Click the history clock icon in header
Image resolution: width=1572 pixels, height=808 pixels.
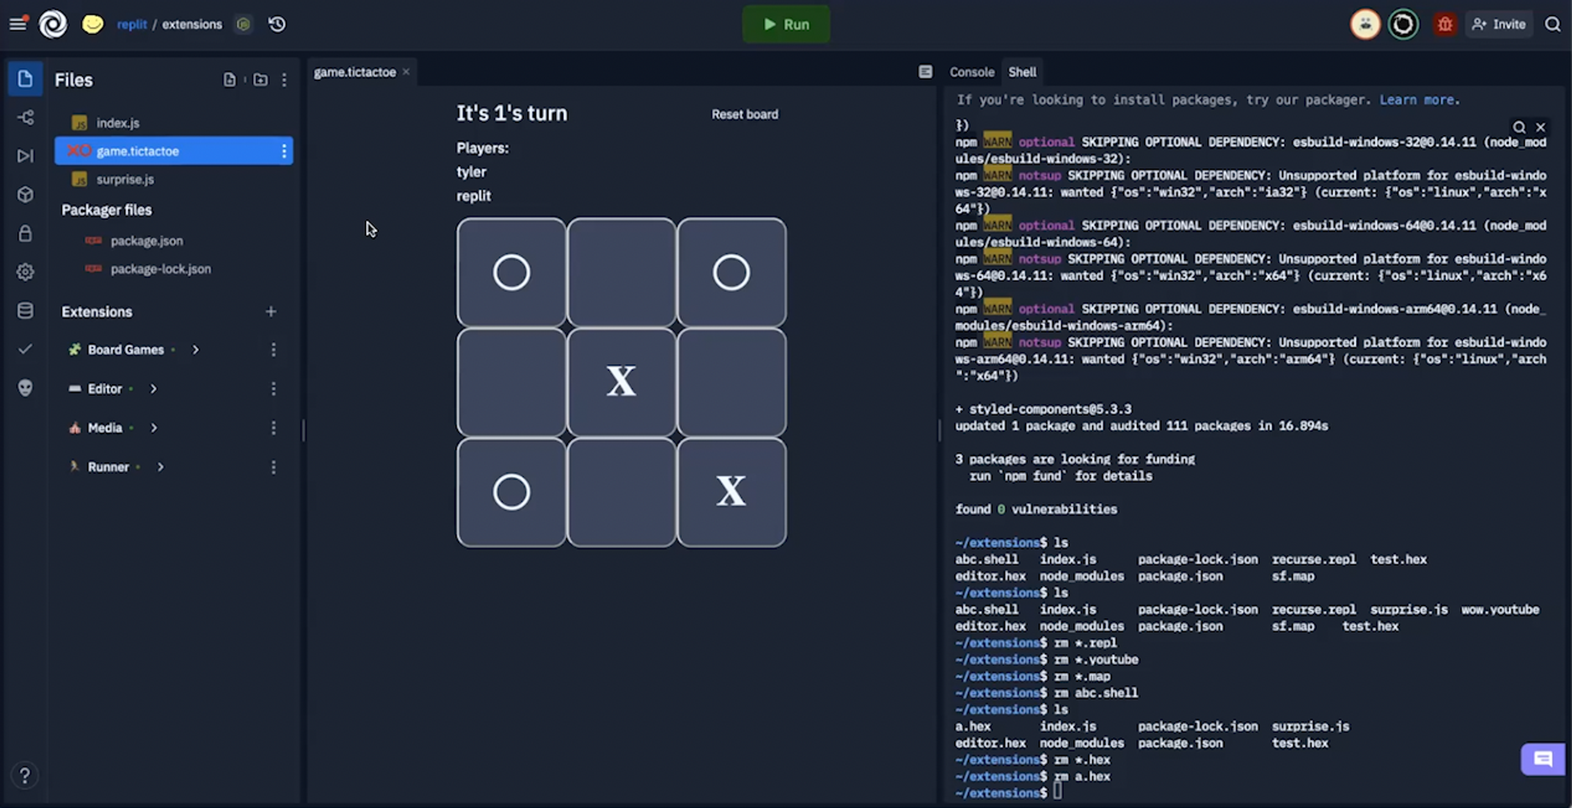coord(277,25)
